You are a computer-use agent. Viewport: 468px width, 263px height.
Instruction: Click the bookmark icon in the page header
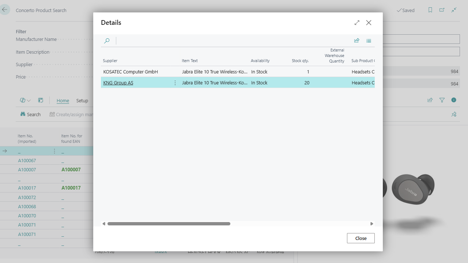pos(430,10)
